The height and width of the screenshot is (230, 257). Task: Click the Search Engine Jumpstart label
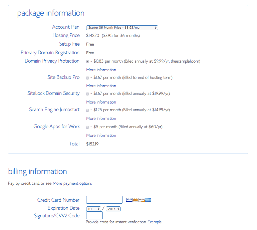54,110
